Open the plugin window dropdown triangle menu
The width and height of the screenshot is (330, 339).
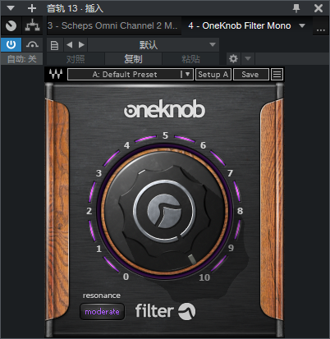[11, 8]
